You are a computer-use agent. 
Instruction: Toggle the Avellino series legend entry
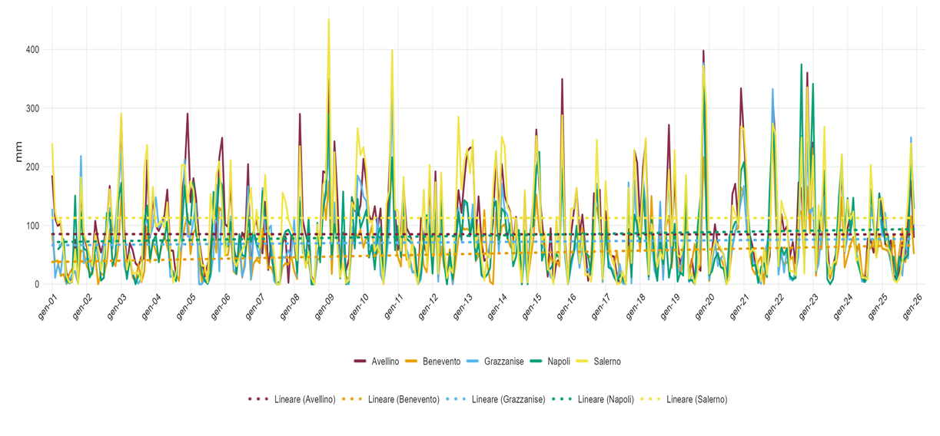tap(377, 362)
